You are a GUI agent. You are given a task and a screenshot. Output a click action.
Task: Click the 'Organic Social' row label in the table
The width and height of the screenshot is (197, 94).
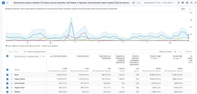(19, 88)
